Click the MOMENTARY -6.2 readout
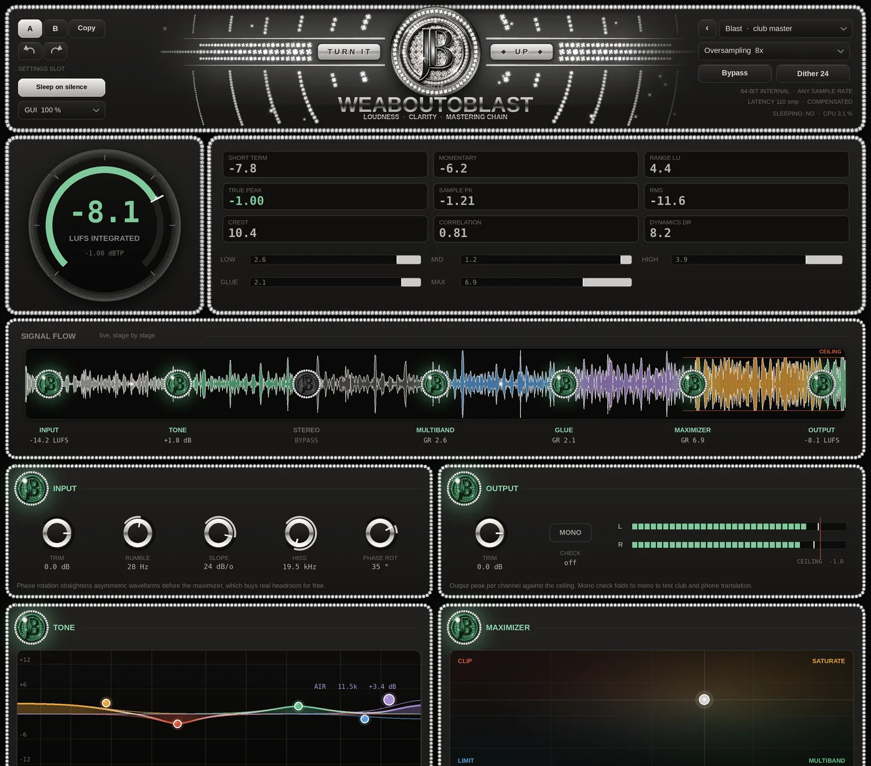The width and height of the screenshot is (871, 766). click(536, 164)
